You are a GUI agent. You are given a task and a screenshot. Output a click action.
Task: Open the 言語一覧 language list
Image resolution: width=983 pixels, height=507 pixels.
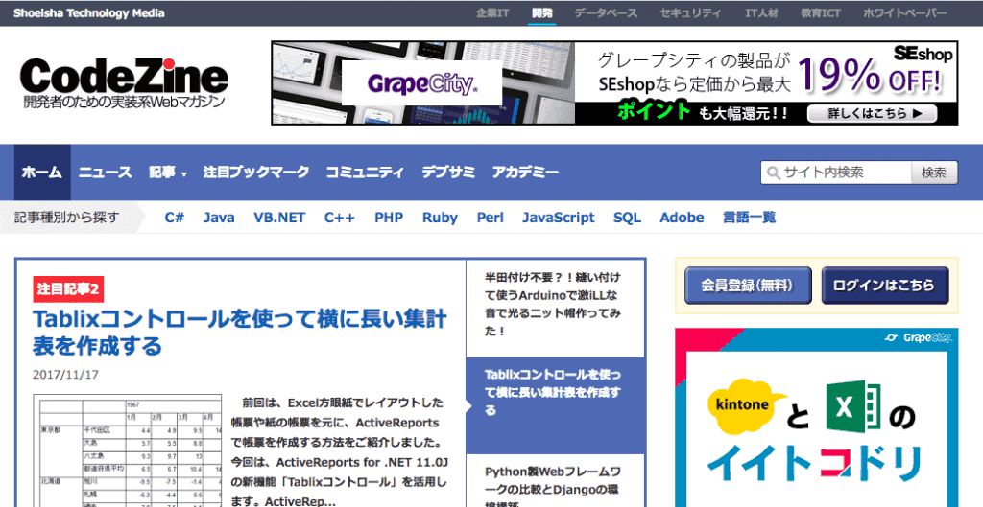click(749, 218)
